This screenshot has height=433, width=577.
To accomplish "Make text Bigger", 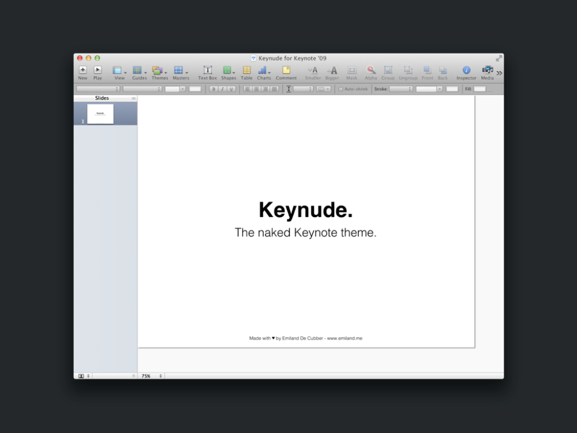I will pos(332,73).
